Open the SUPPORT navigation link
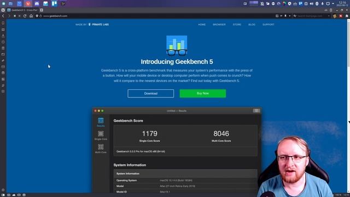 [x=269, y=24]
